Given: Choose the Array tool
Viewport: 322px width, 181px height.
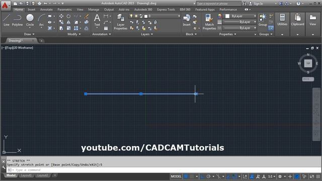Looking at the screenshot, I should pyautogui.click(x=76, y=28).
